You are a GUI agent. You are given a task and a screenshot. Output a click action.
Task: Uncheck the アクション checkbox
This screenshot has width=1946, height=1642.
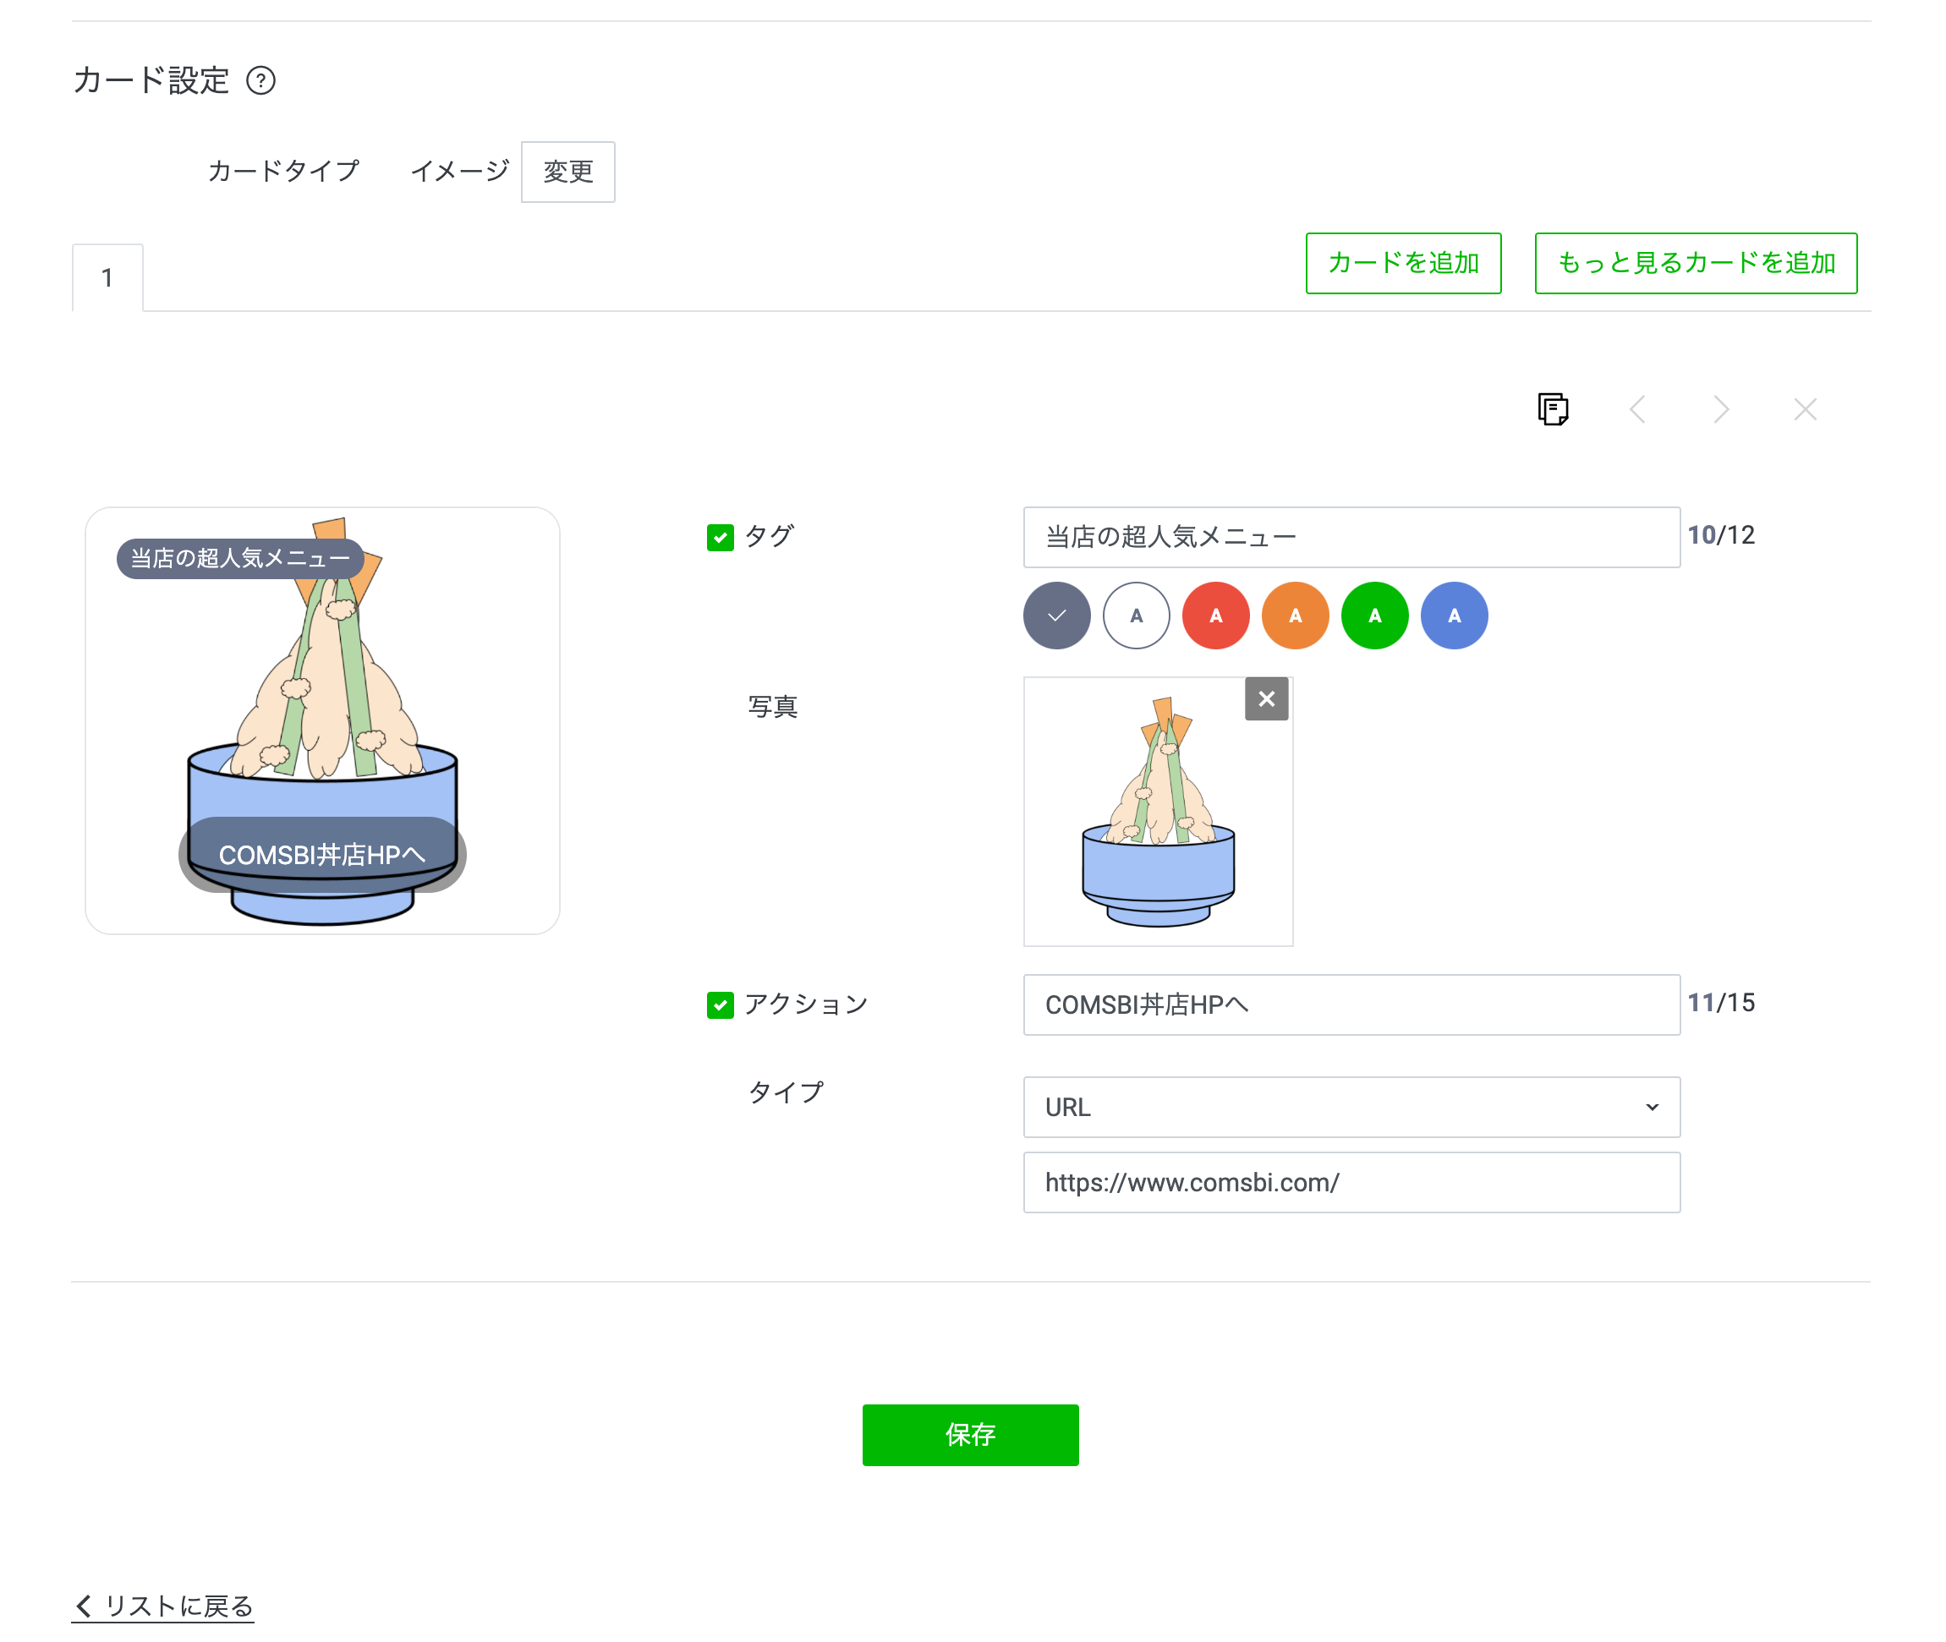[x=720, y=1004]
